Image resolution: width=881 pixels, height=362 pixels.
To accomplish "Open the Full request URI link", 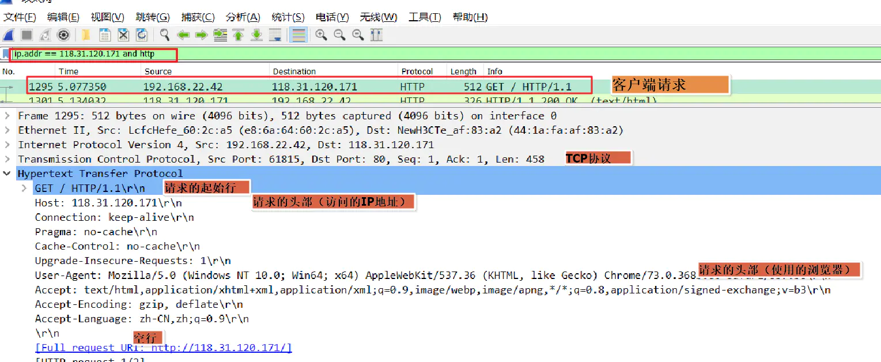I will coord(164,348).
